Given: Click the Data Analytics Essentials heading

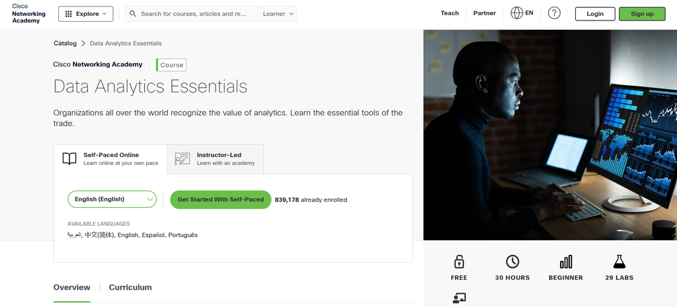Looking at the screenshot, I should coord(150,86).
